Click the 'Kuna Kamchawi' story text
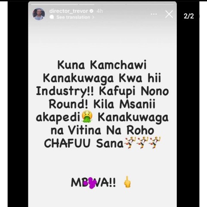 (102, 65)
